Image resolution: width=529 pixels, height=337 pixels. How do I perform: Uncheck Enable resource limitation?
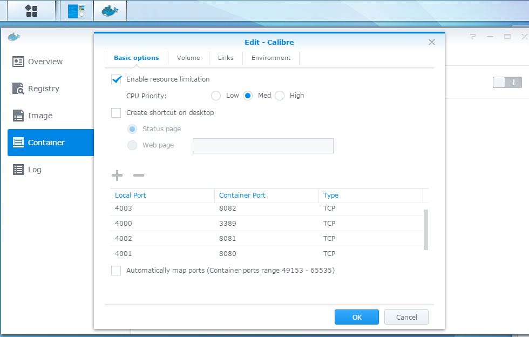tap(116, 79)
